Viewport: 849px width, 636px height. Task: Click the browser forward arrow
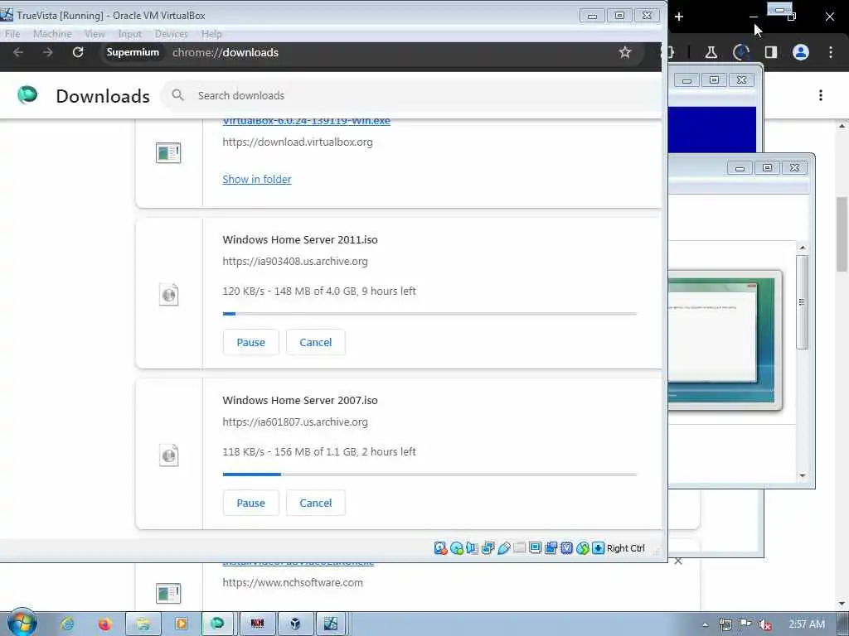click(x=47, y=52)
